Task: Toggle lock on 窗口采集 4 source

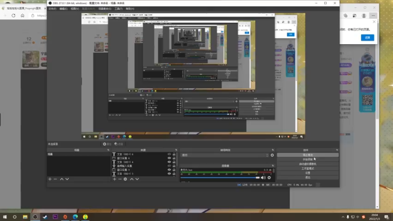Action: (174, 158)
